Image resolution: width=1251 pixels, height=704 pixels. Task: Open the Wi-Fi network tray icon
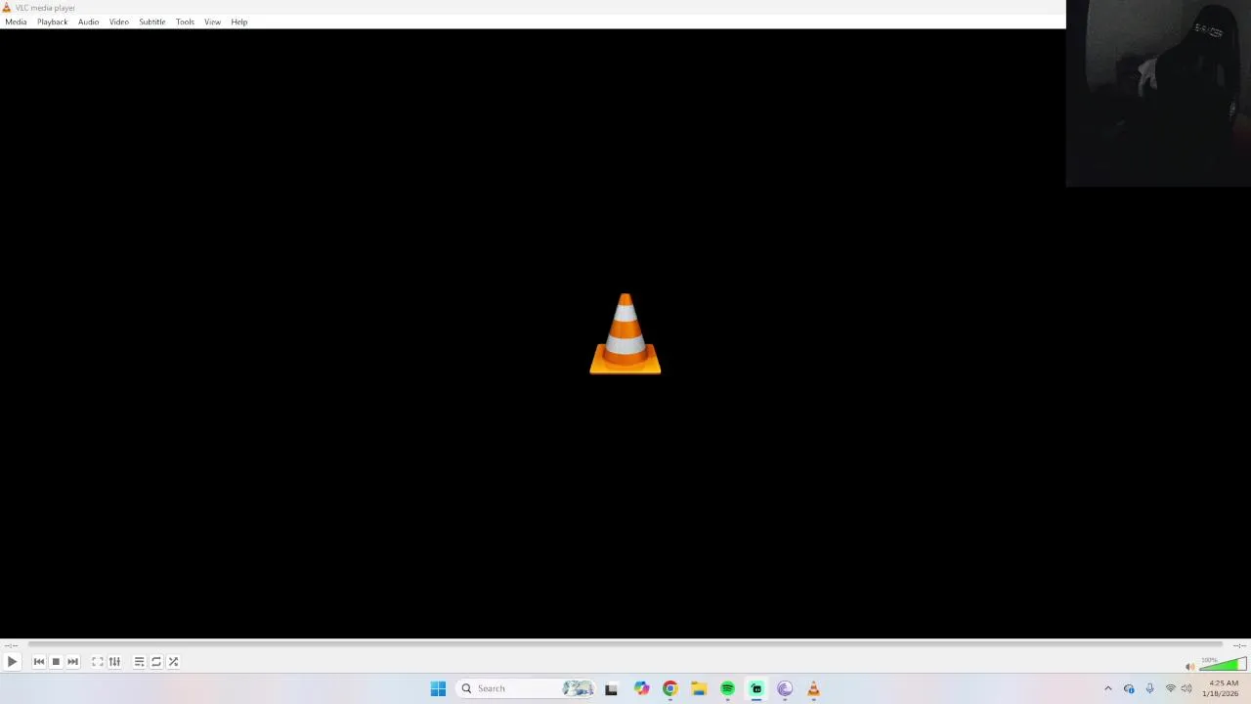tap(1171, 688)
